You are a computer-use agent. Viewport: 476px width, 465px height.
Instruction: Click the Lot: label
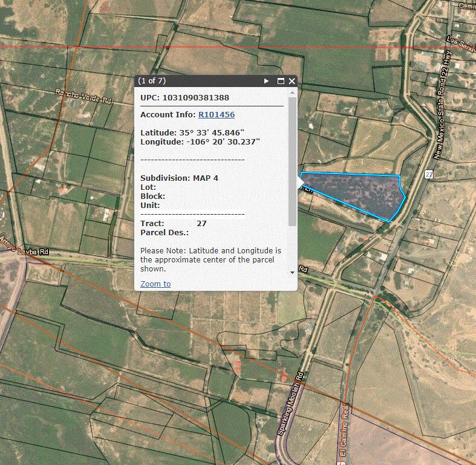(148, 187)
